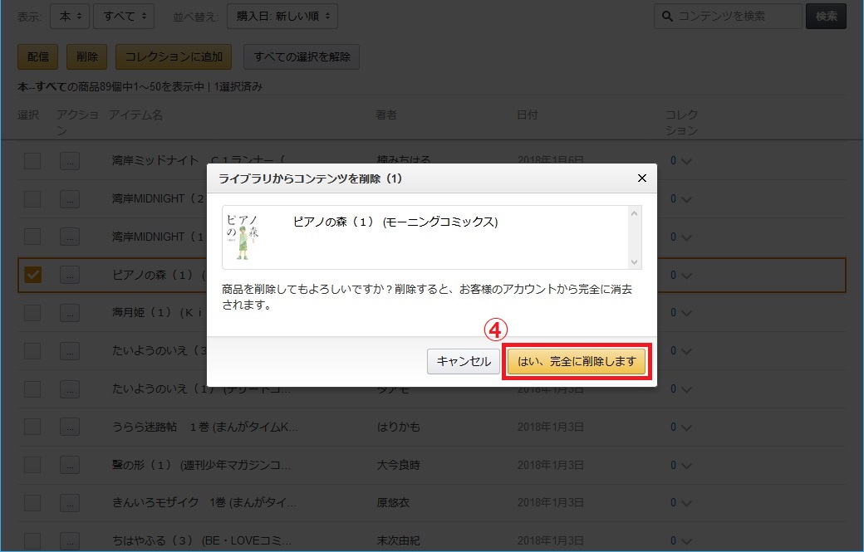Open action menu for 聲の形 row
Image resolution: width=864 pixels, height=552 pixels.
point(70,465)
